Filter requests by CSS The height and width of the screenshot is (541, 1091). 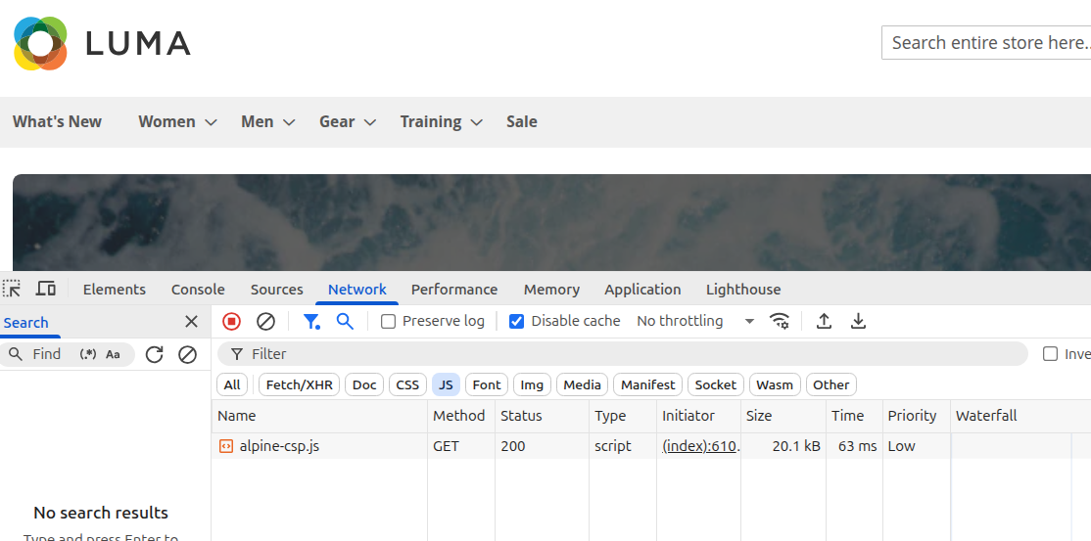click(x=407, y=384)
